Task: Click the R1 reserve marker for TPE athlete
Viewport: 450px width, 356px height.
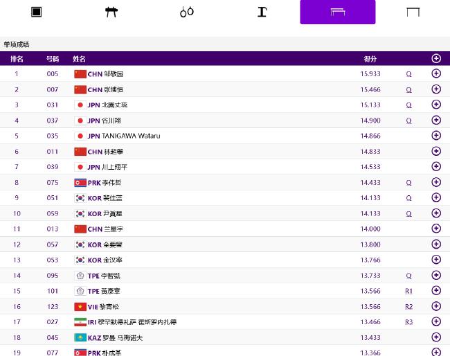Action: [x=408, y=291]
